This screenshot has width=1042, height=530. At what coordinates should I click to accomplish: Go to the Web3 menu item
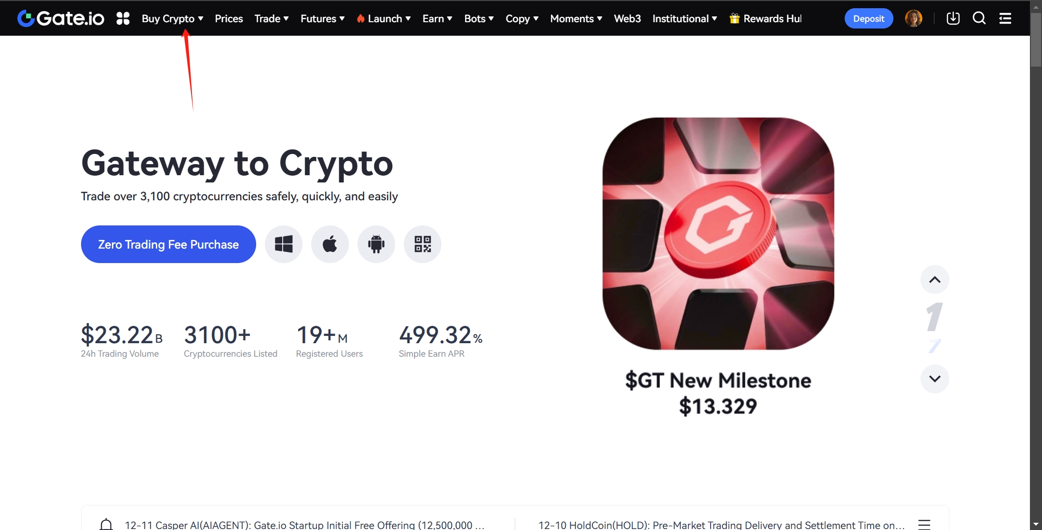[627, 18]
